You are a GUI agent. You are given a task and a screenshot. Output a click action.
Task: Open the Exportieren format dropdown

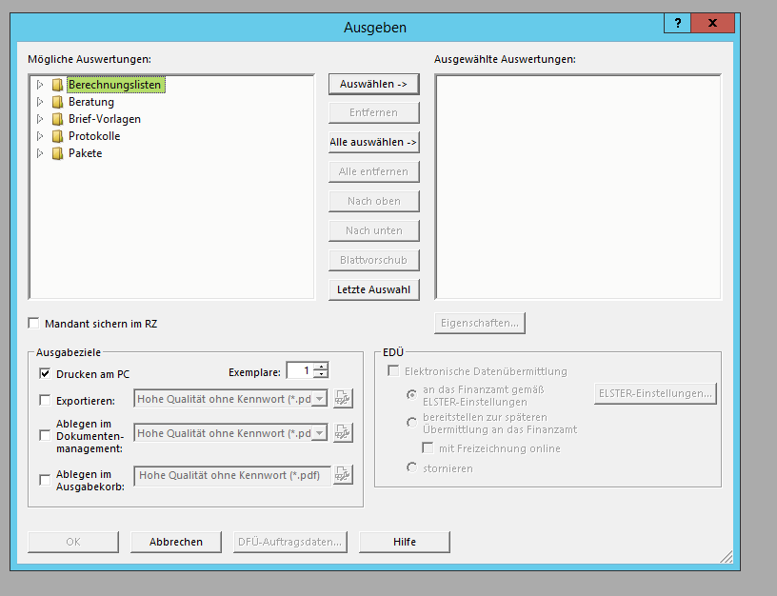pyautogui.click(x=320, y=399)
